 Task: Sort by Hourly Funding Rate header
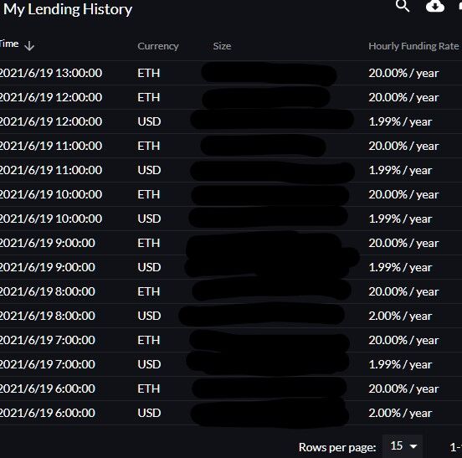click(x=413, y=46)
